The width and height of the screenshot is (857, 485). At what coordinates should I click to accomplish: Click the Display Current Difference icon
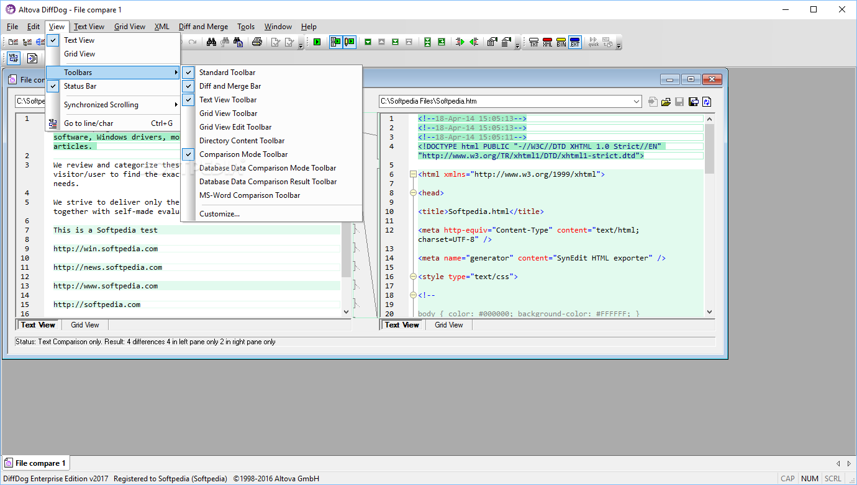click(x=427, y=42)
